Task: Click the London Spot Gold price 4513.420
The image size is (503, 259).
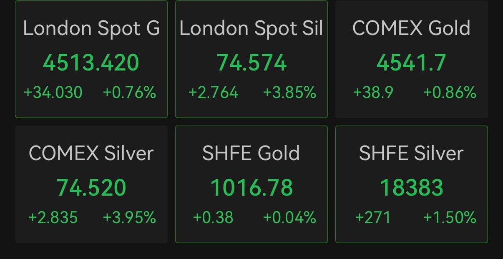Action: [91, 63]
